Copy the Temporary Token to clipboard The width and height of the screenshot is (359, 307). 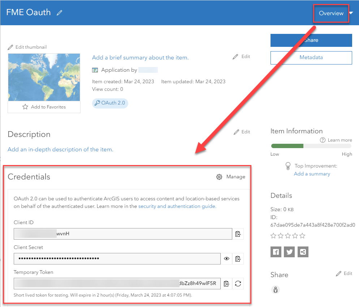pos(226,284)
